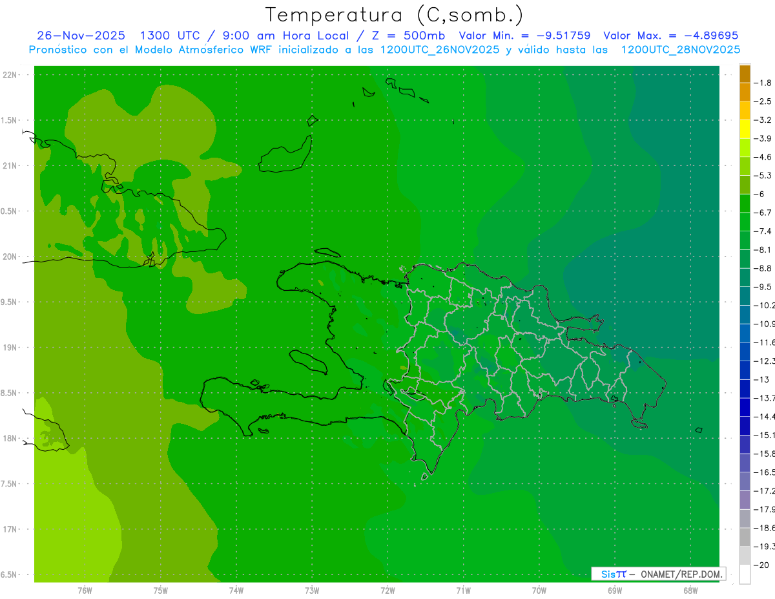
Task: Click the "ONAMET/REP.DOM." credit box
Action: point(658,574)
